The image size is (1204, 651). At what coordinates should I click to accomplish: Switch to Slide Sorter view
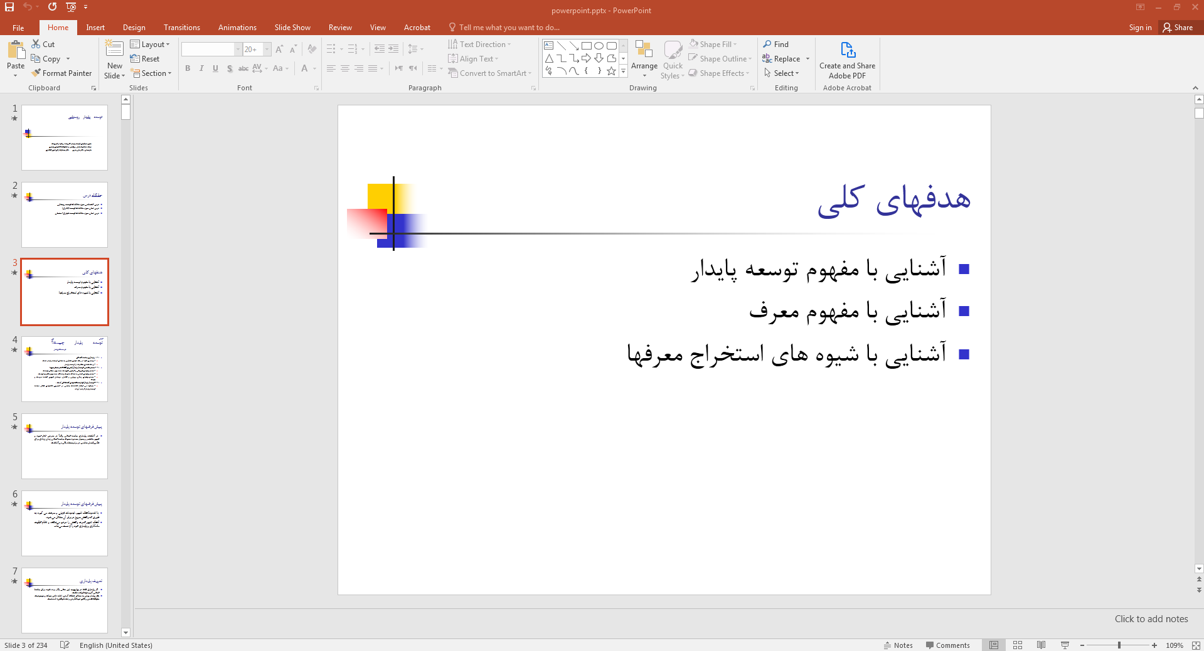coord(1018,645)
